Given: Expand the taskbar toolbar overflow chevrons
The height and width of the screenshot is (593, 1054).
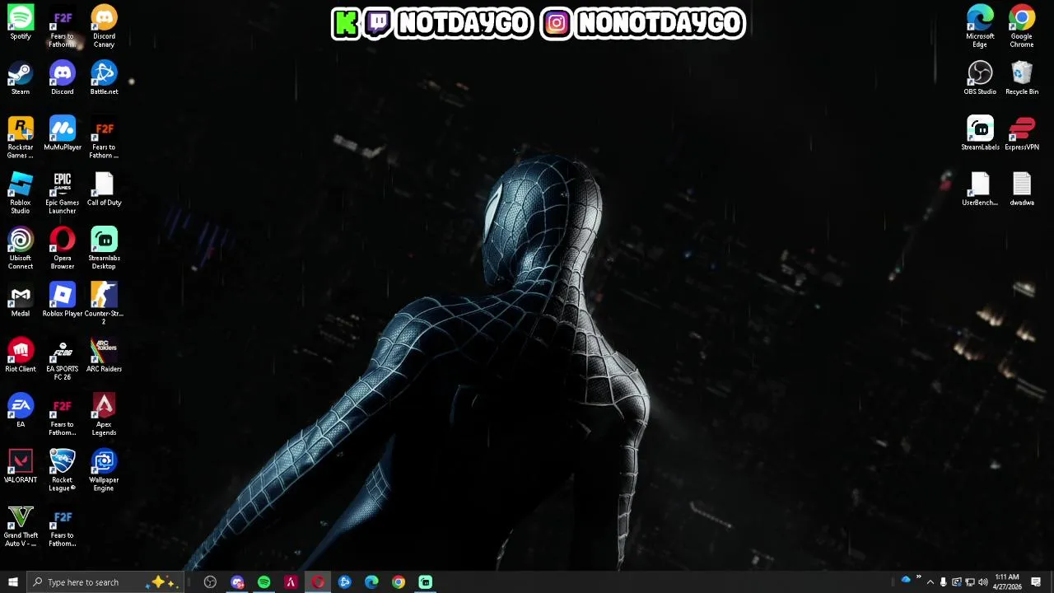Looking at the screenshot, I should [918, 578].
